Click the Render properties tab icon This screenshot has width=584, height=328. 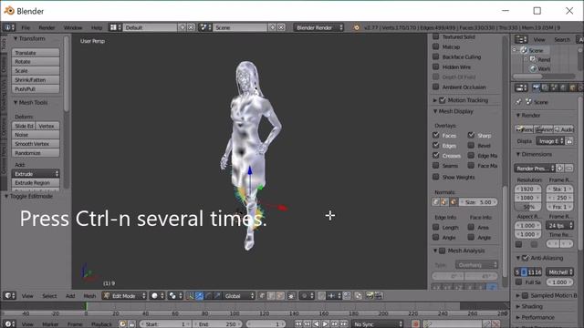[x=537, y=87]
